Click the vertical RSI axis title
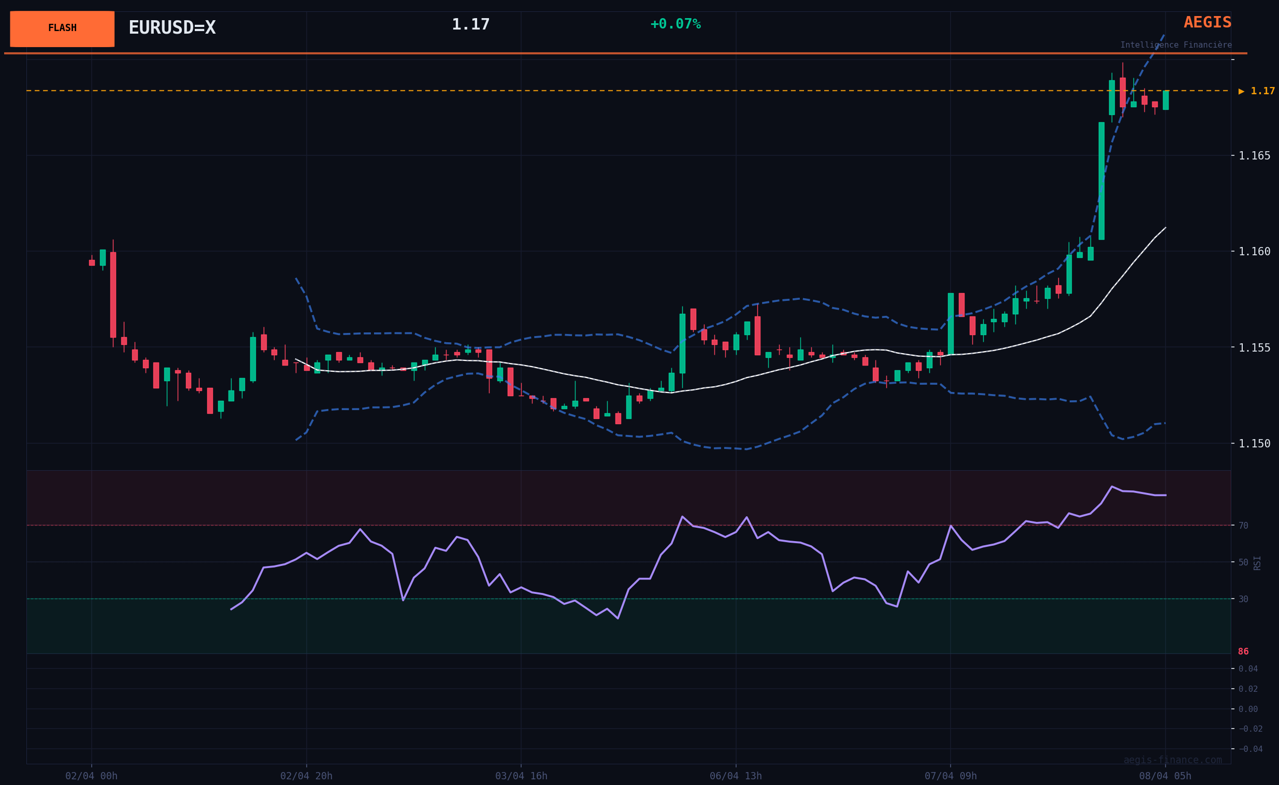This screenshot has width=1279, height=785. (1257, 563)
